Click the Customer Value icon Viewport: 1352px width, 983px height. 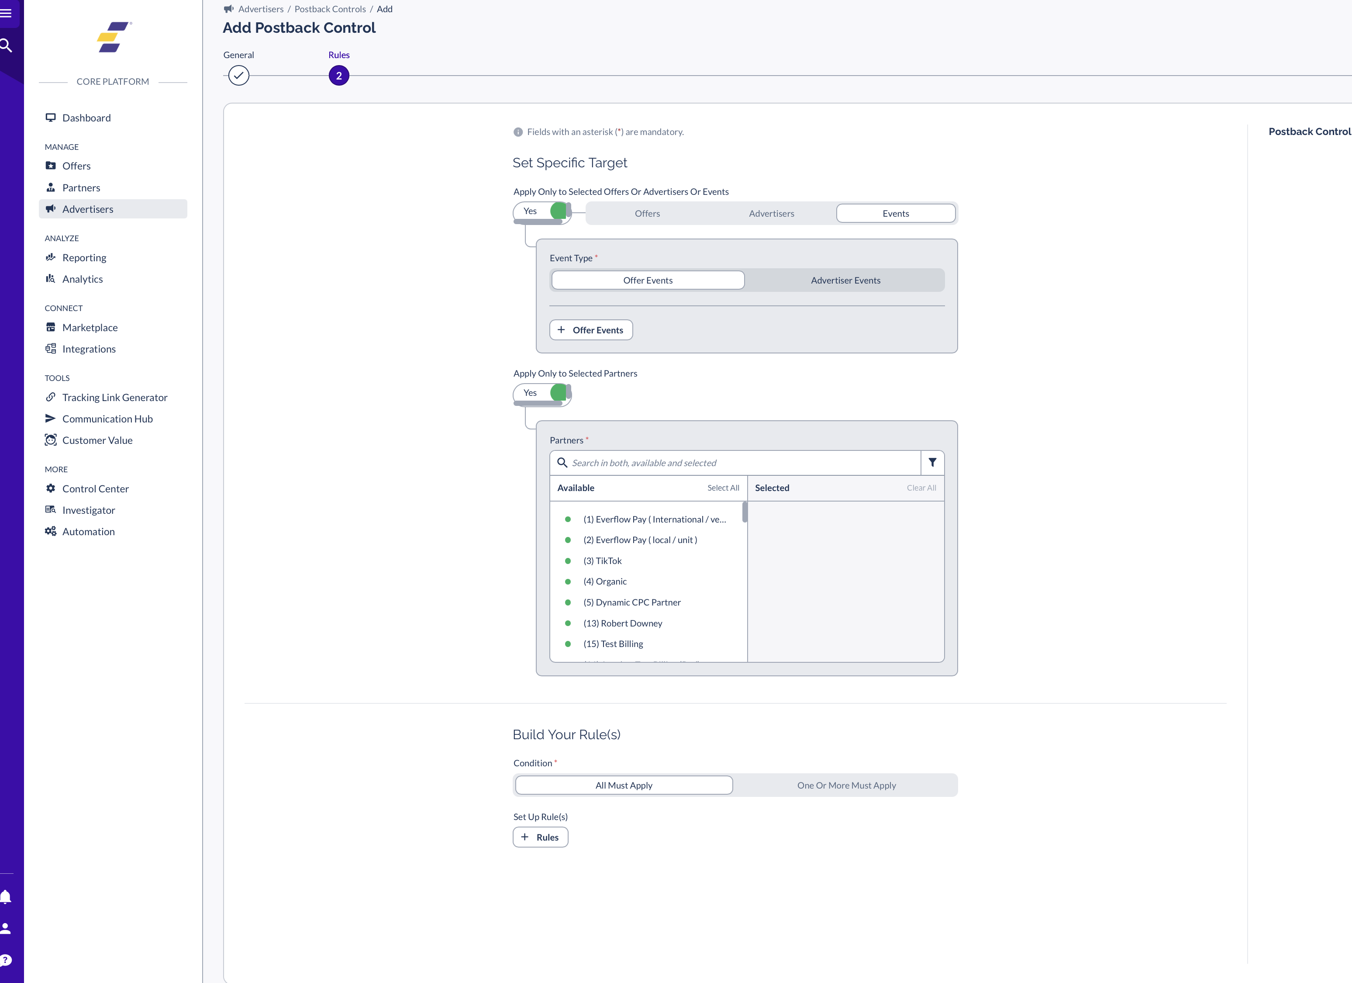click(x=51, y=440)
